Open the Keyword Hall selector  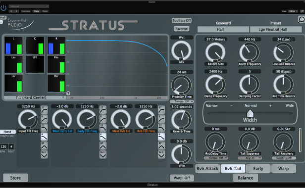click(223, 29)
